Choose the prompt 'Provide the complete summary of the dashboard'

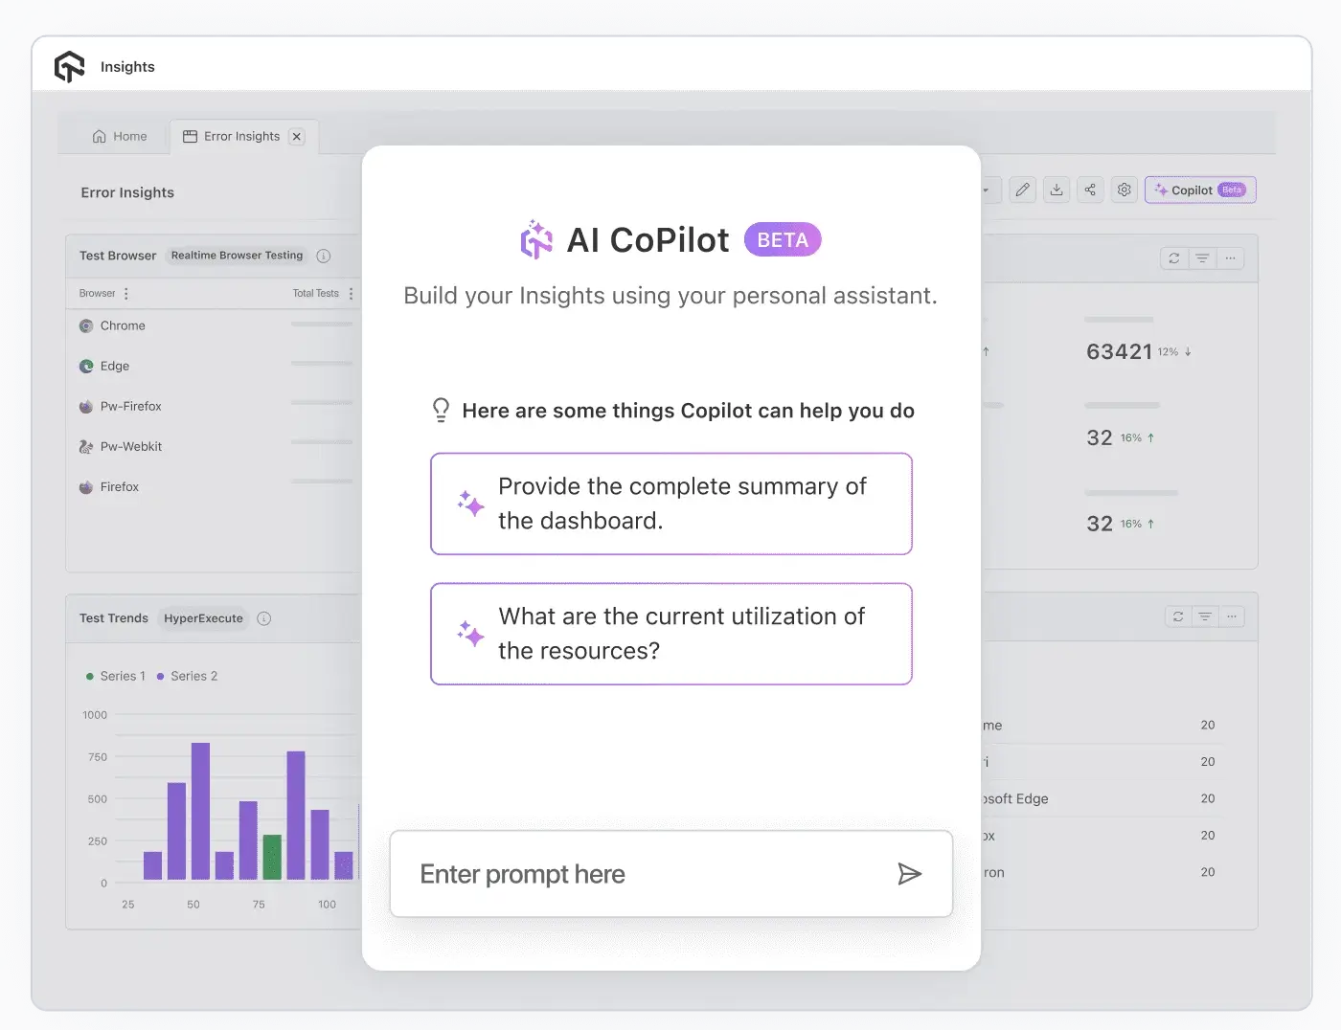click(670, 504)
